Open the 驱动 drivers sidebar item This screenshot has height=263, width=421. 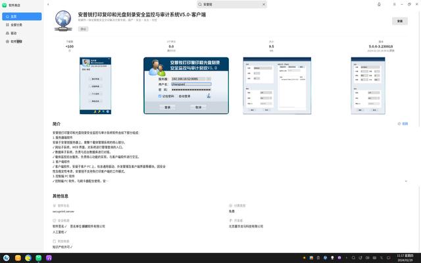click(22, 33)
